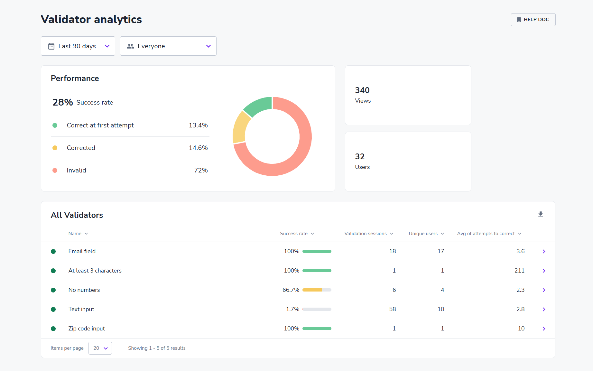Open the Last 90 days dropdown

point(78,46)
